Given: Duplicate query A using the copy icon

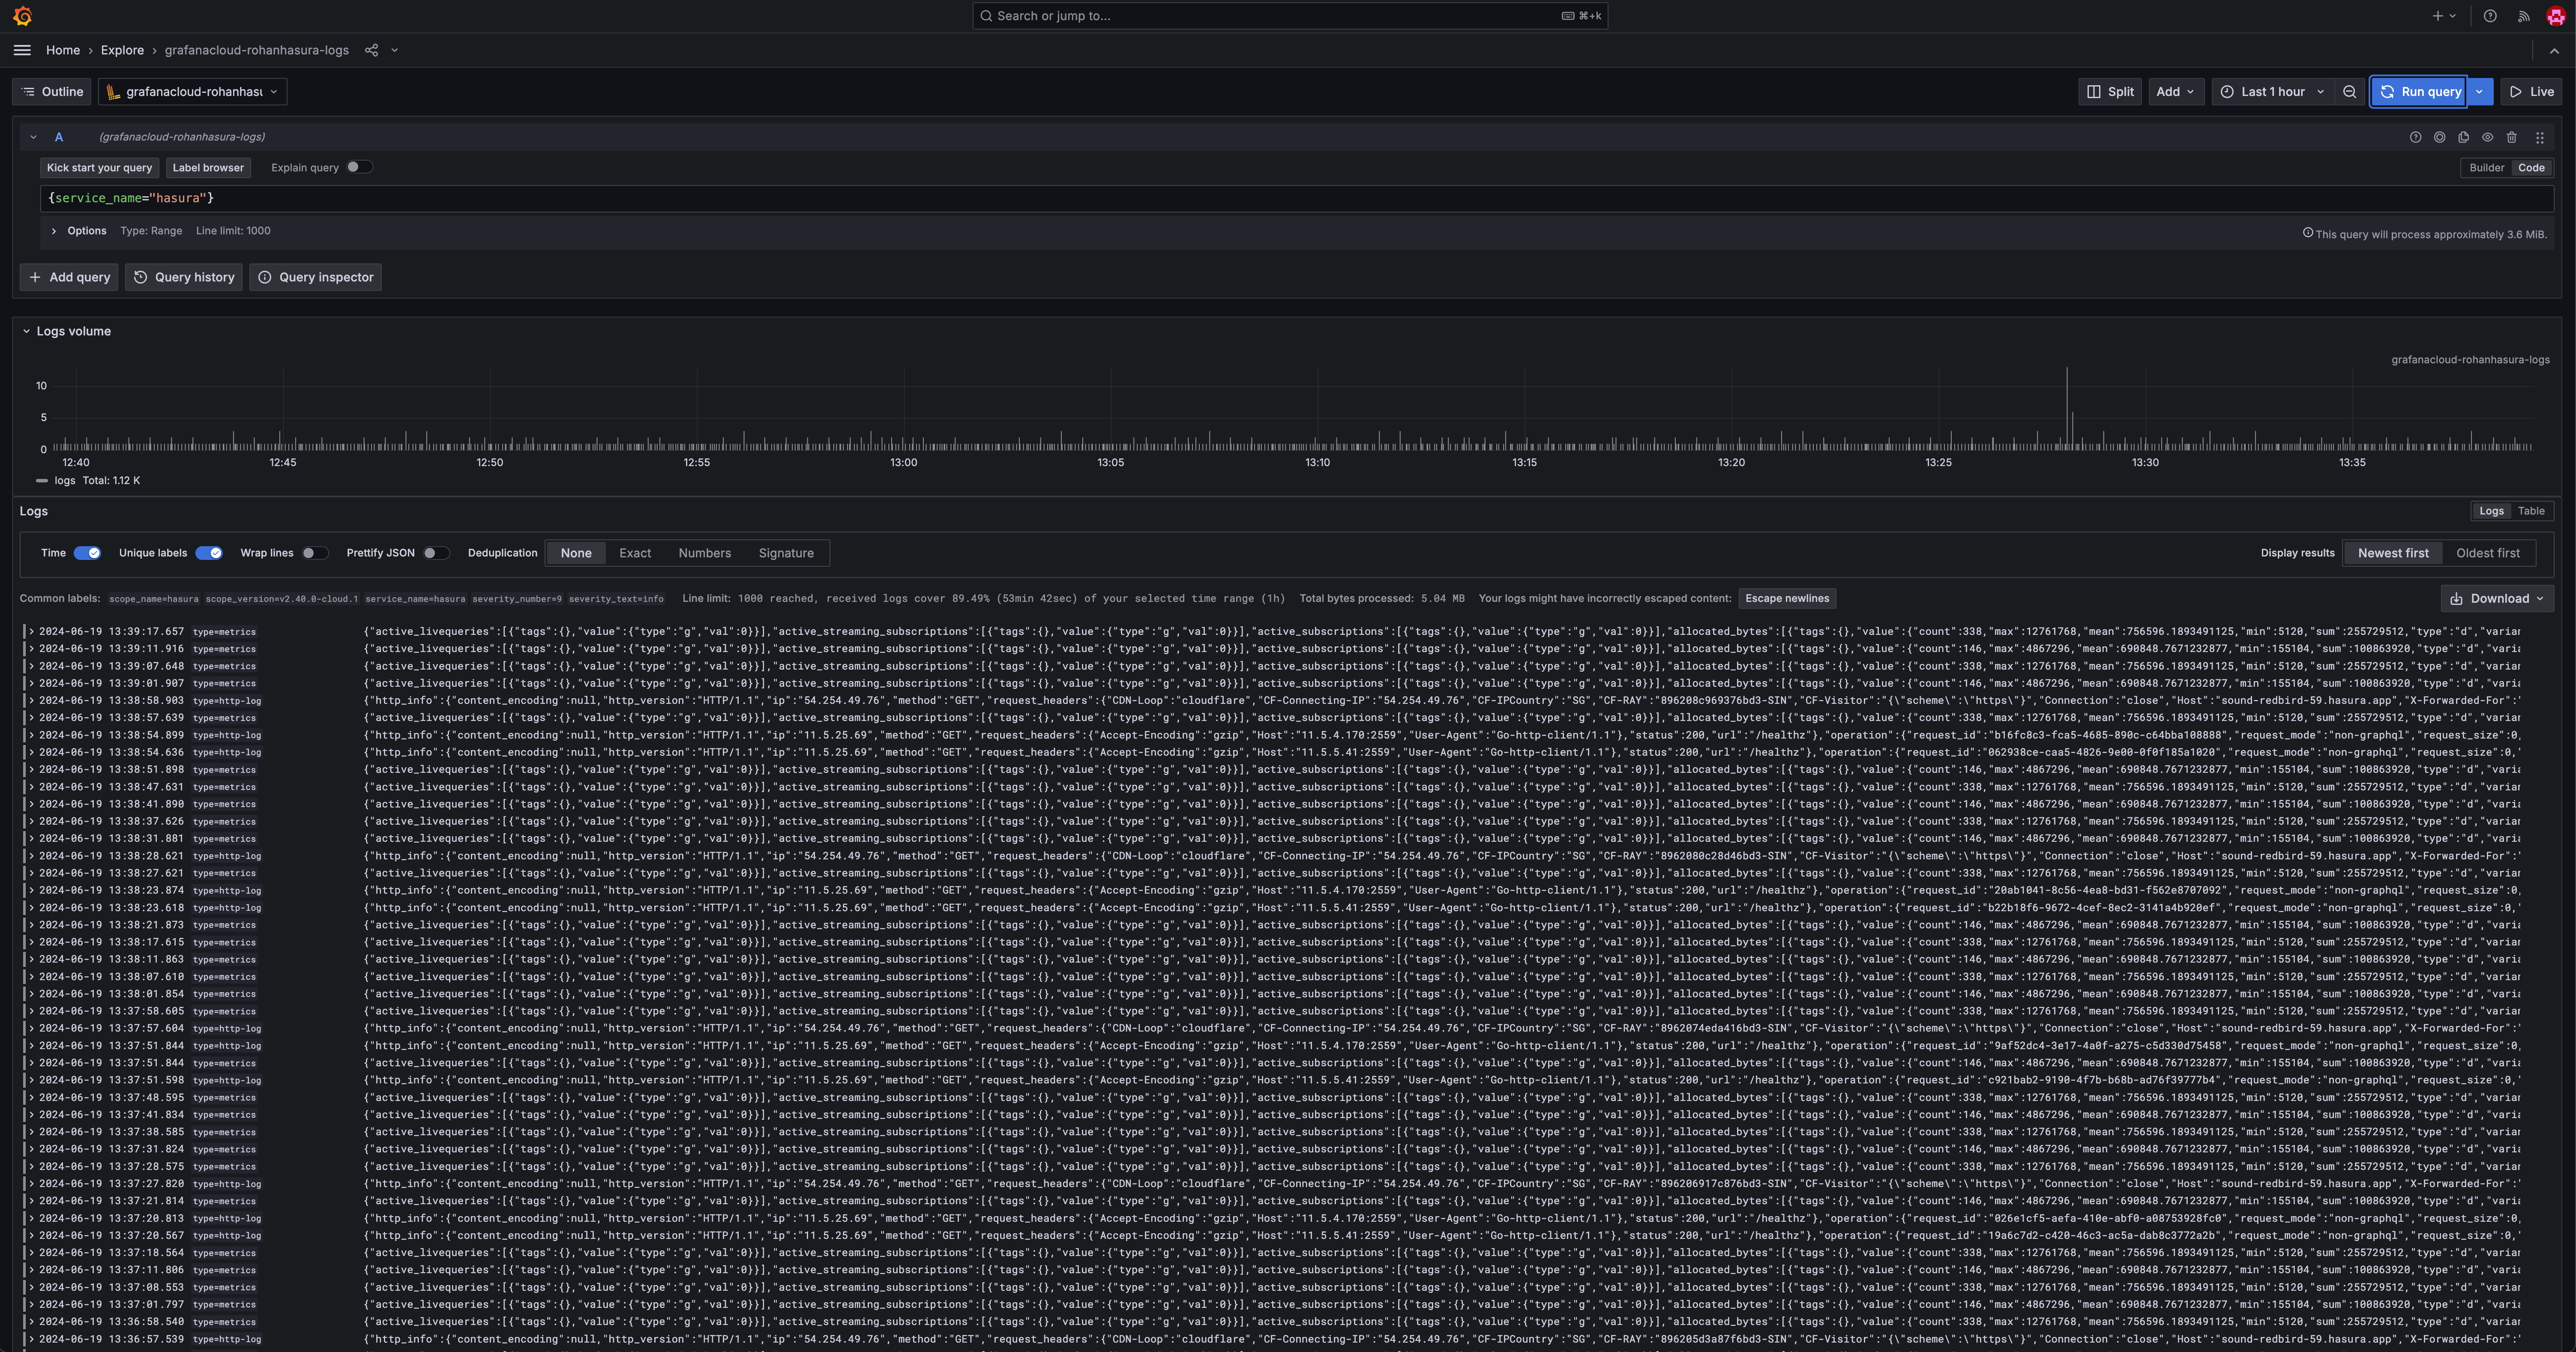Looking at the screenshot, I should 2464,137.
